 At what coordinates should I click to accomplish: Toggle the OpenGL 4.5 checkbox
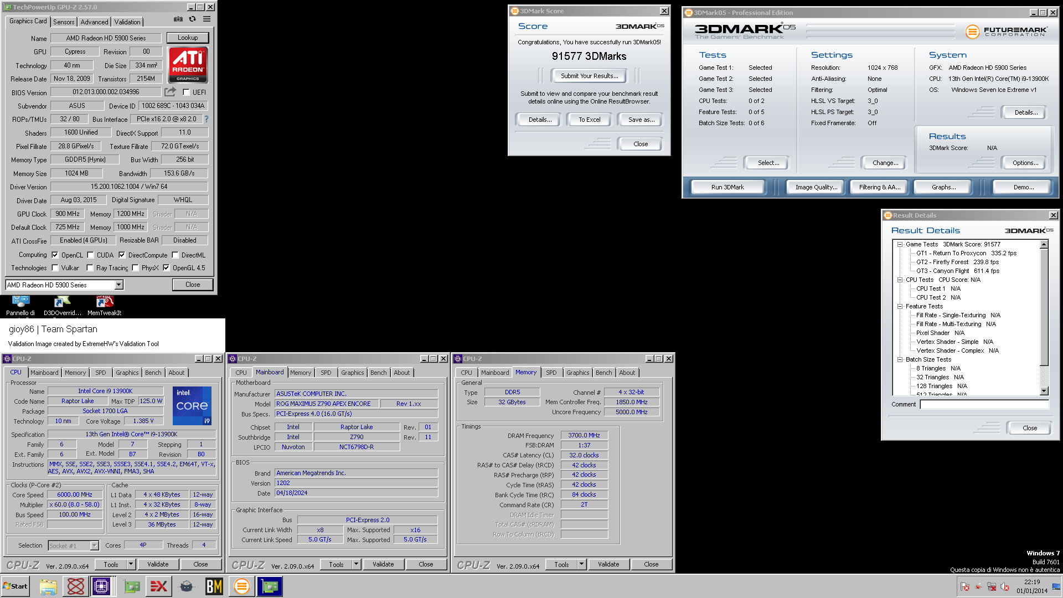[x=166, y=268]
